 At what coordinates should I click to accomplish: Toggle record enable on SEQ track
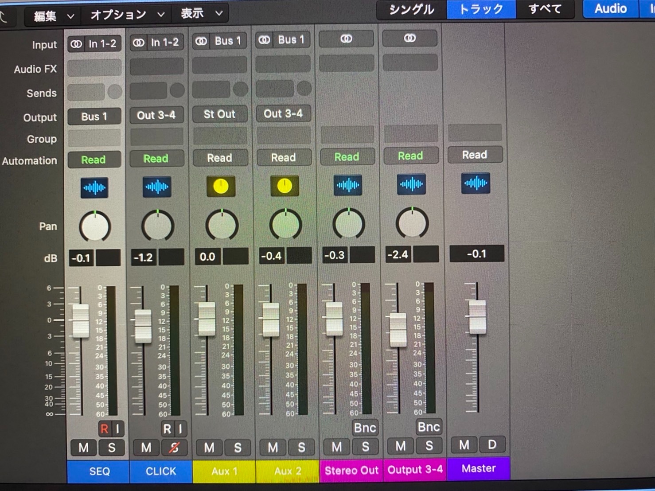click(x=104, y=429)
